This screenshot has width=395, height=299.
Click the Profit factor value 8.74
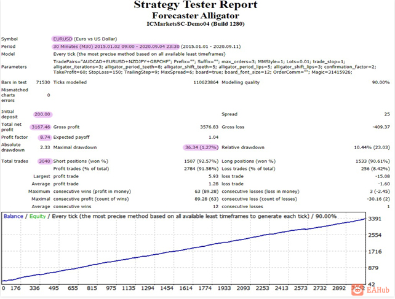(45, 138)
